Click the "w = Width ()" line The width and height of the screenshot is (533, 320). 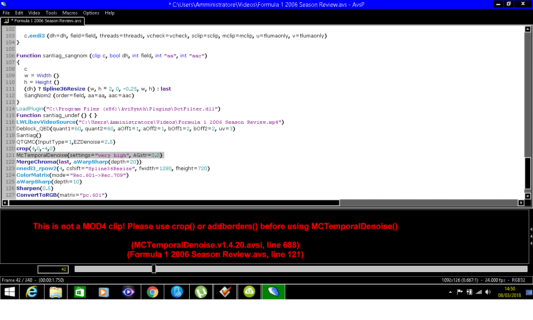pyautogui.click(x=41, y=76)
